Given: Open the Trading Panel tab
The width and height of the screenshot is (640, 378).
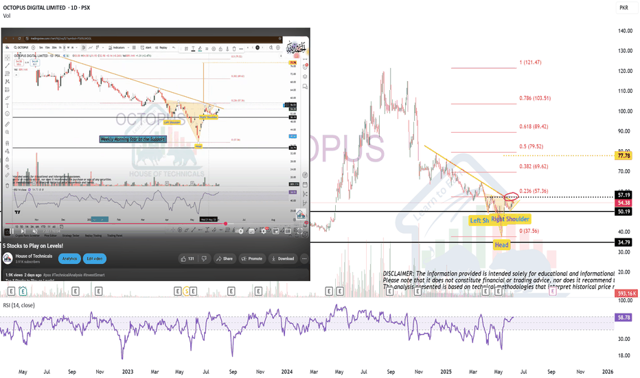Looking at the screenshot, I should (115, 236).
